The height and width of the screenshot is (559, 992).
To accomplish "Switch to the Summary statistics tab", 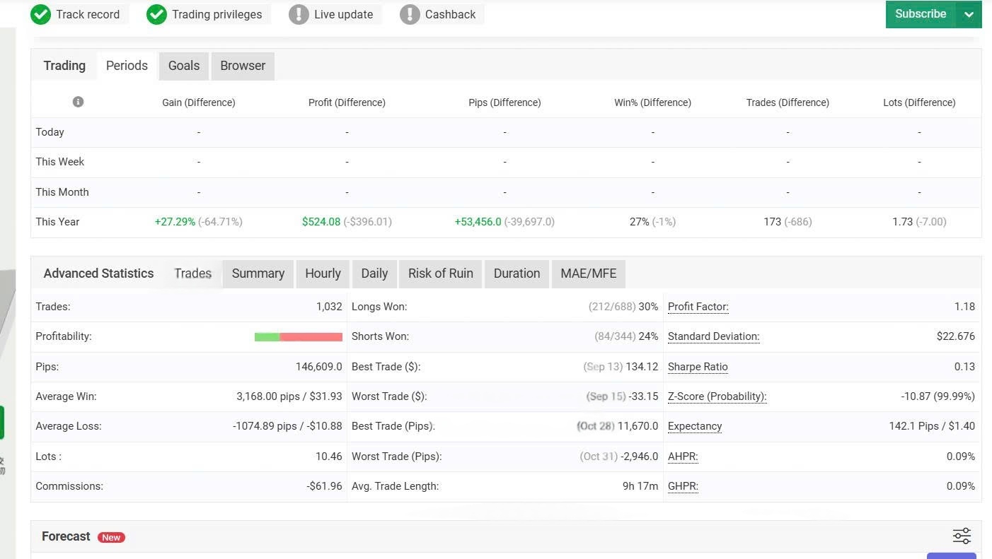I will 258,273.
